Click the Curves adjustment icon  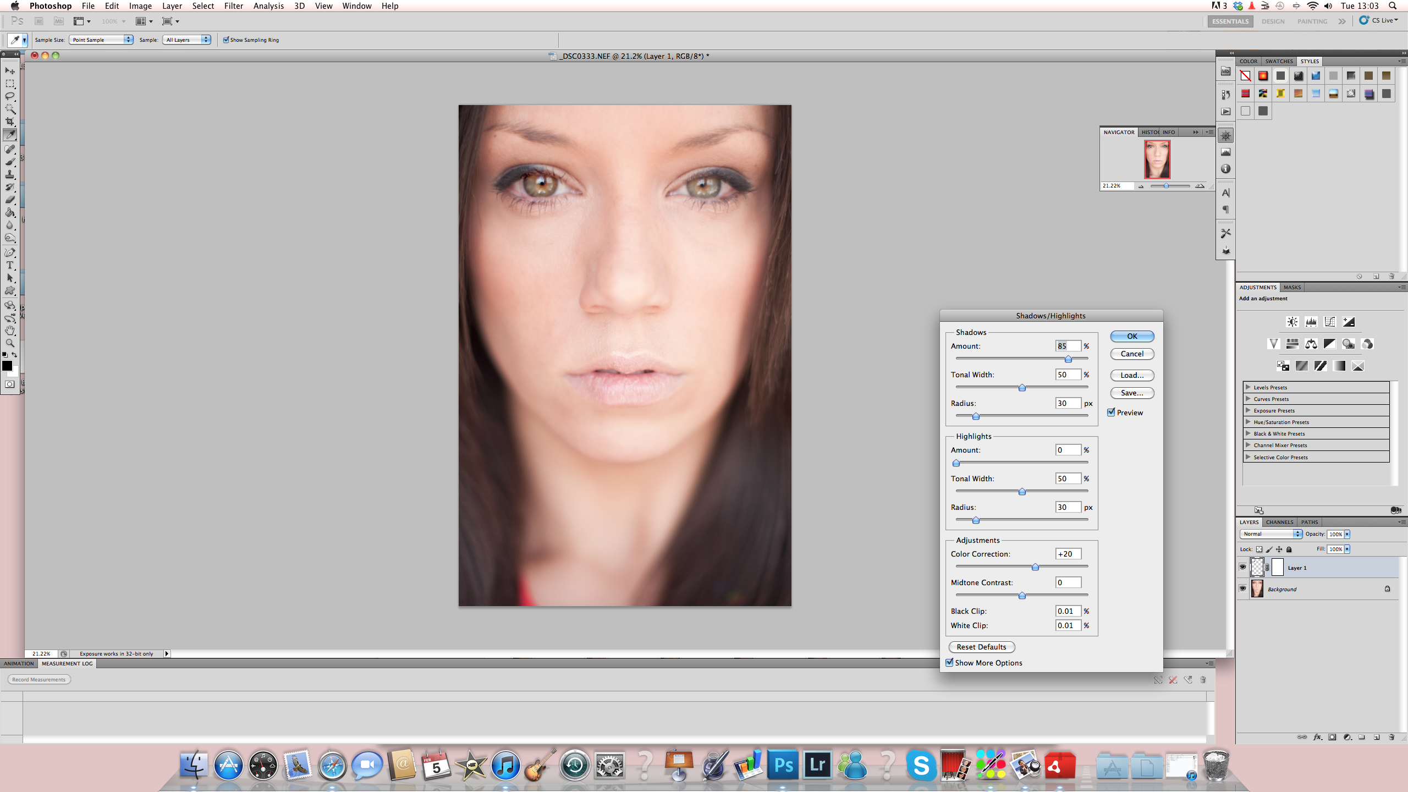[x=1329, y=322]
